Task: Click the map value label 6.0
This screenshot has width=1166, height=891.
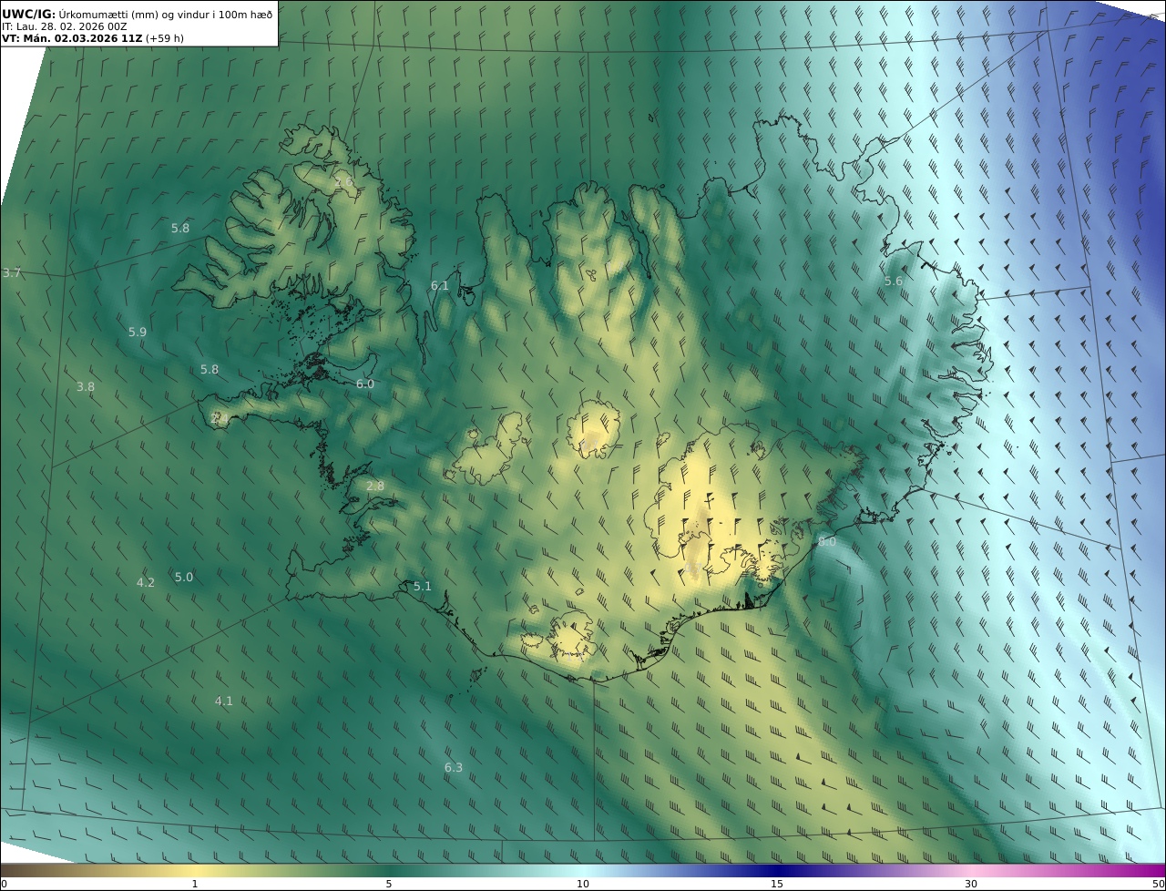Action: coord(365,384)
